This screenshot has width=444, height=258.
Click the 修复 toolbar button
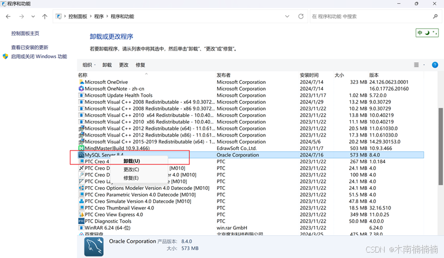140,65
